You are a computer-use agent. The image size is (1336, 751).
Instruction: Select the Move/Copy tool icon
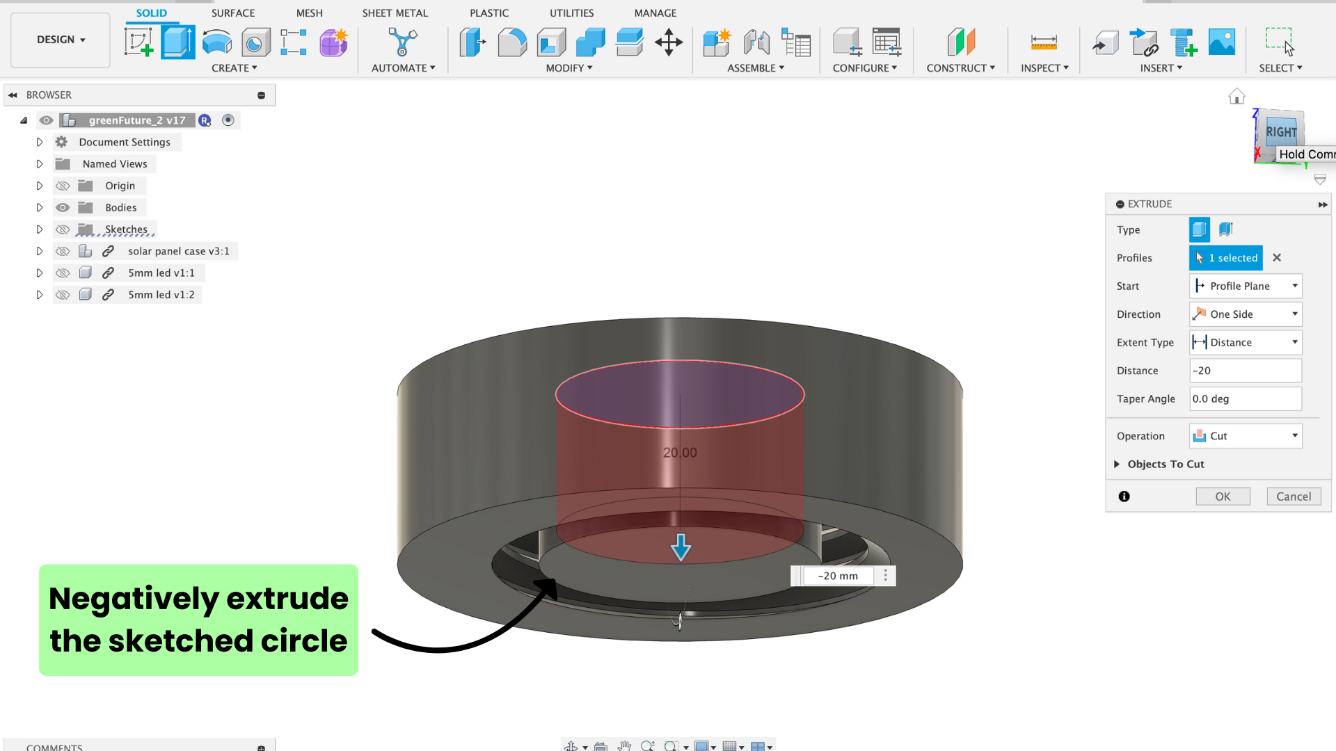pos(669,42)
